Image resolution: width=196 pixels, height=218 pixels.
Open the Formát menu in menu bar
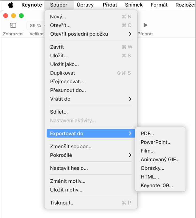159,5
